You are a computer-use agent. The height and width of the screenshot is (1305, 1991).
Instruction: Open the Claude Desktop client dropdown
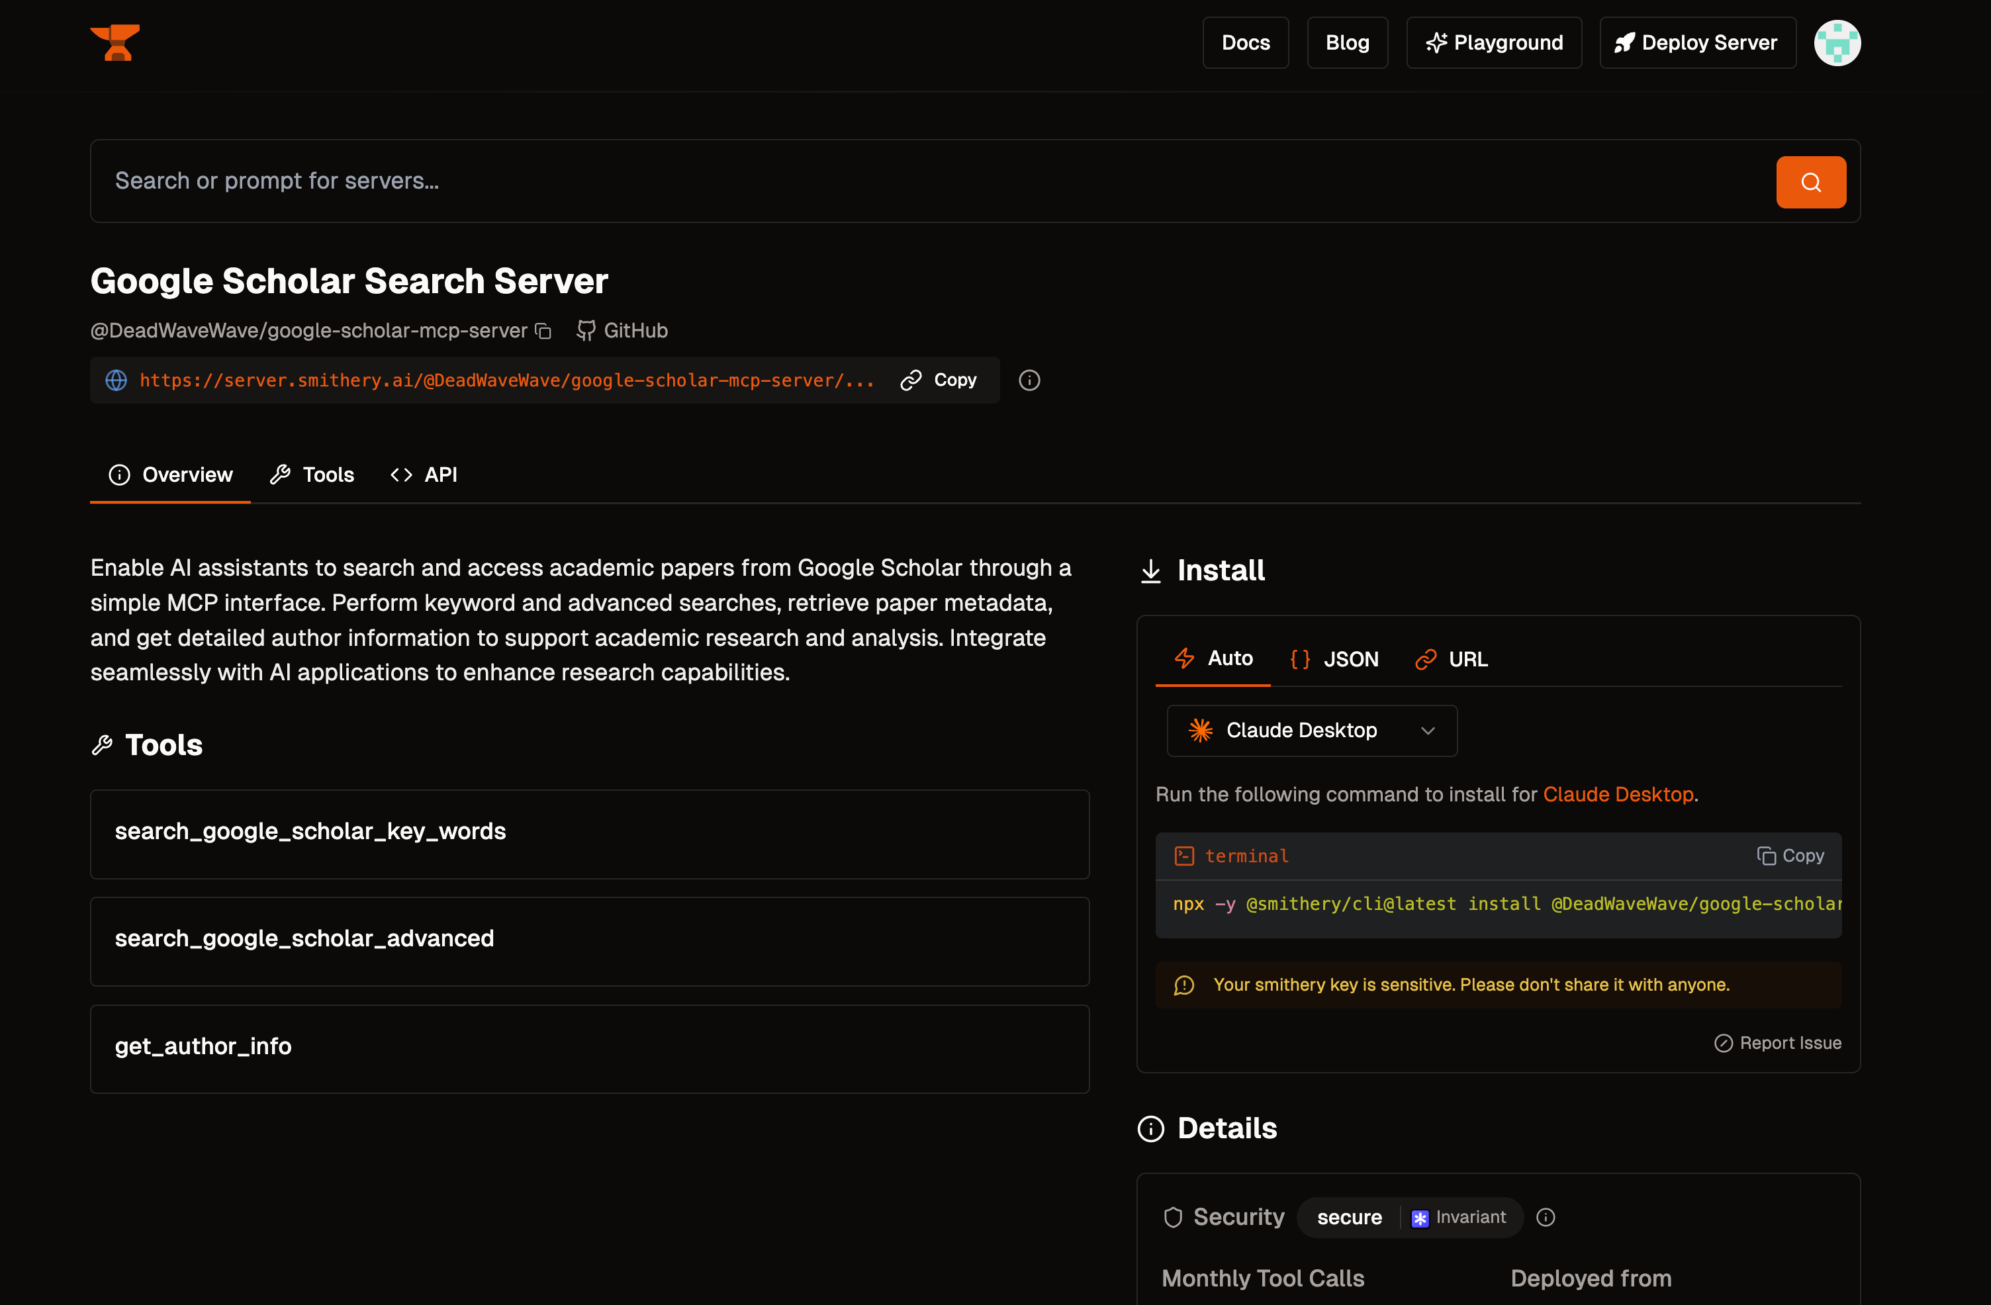[1311, 731]
